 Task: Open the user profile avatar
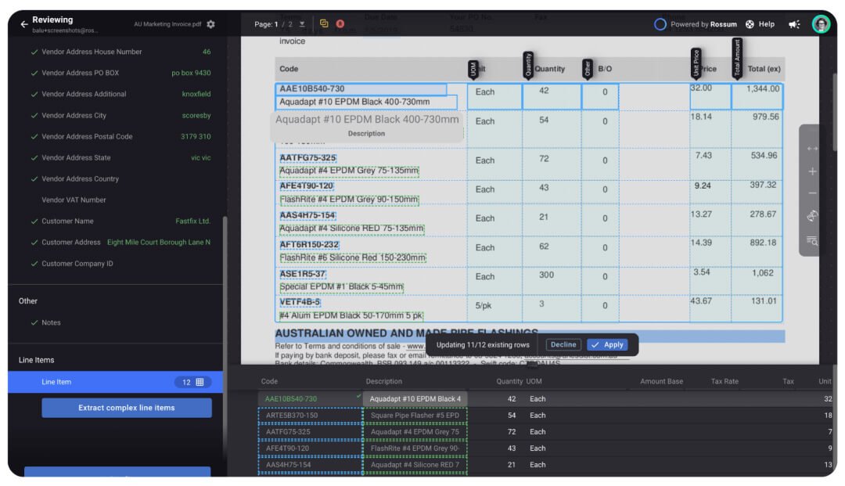[821, 24]
